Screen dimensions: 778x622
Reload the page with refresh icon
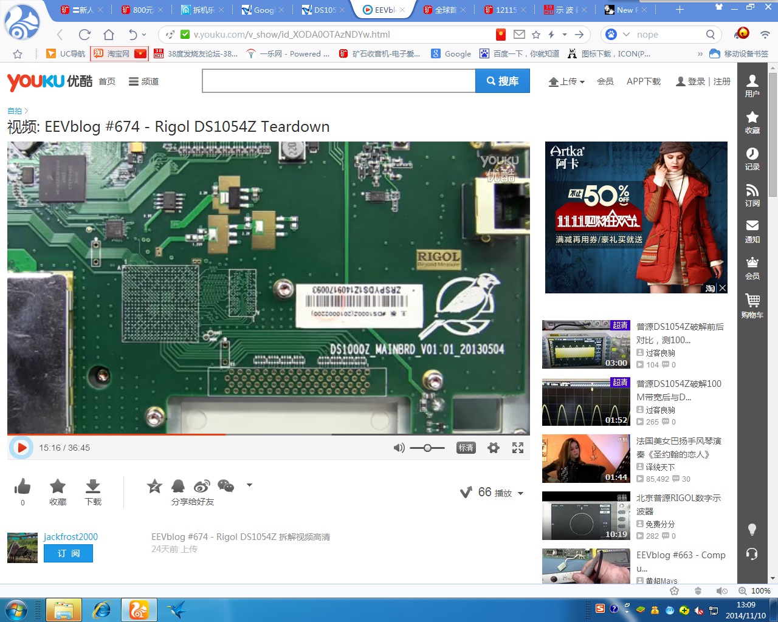[x=84, y=35]
